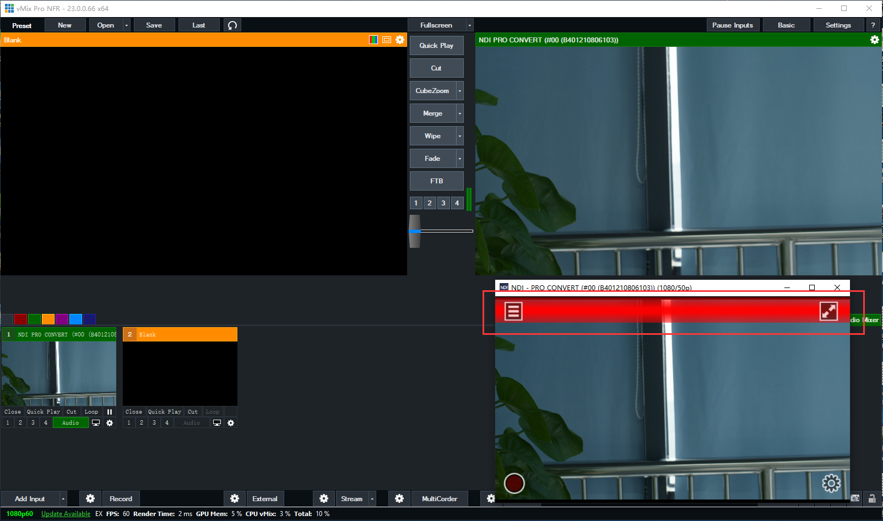Click monitor icon for Blank input 2

[x=217, y=423]
